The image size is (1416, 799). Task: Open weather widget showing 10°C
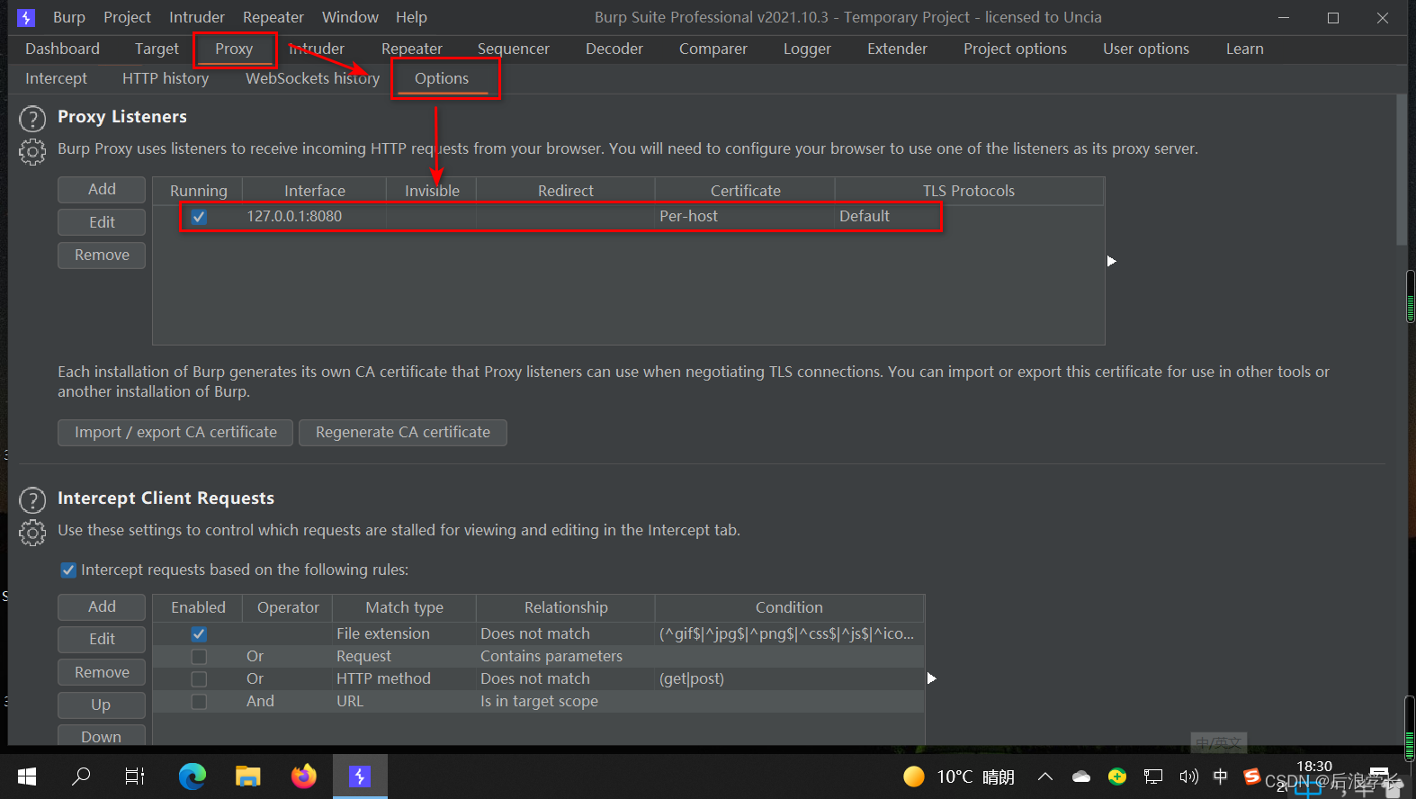click(959, 777)
